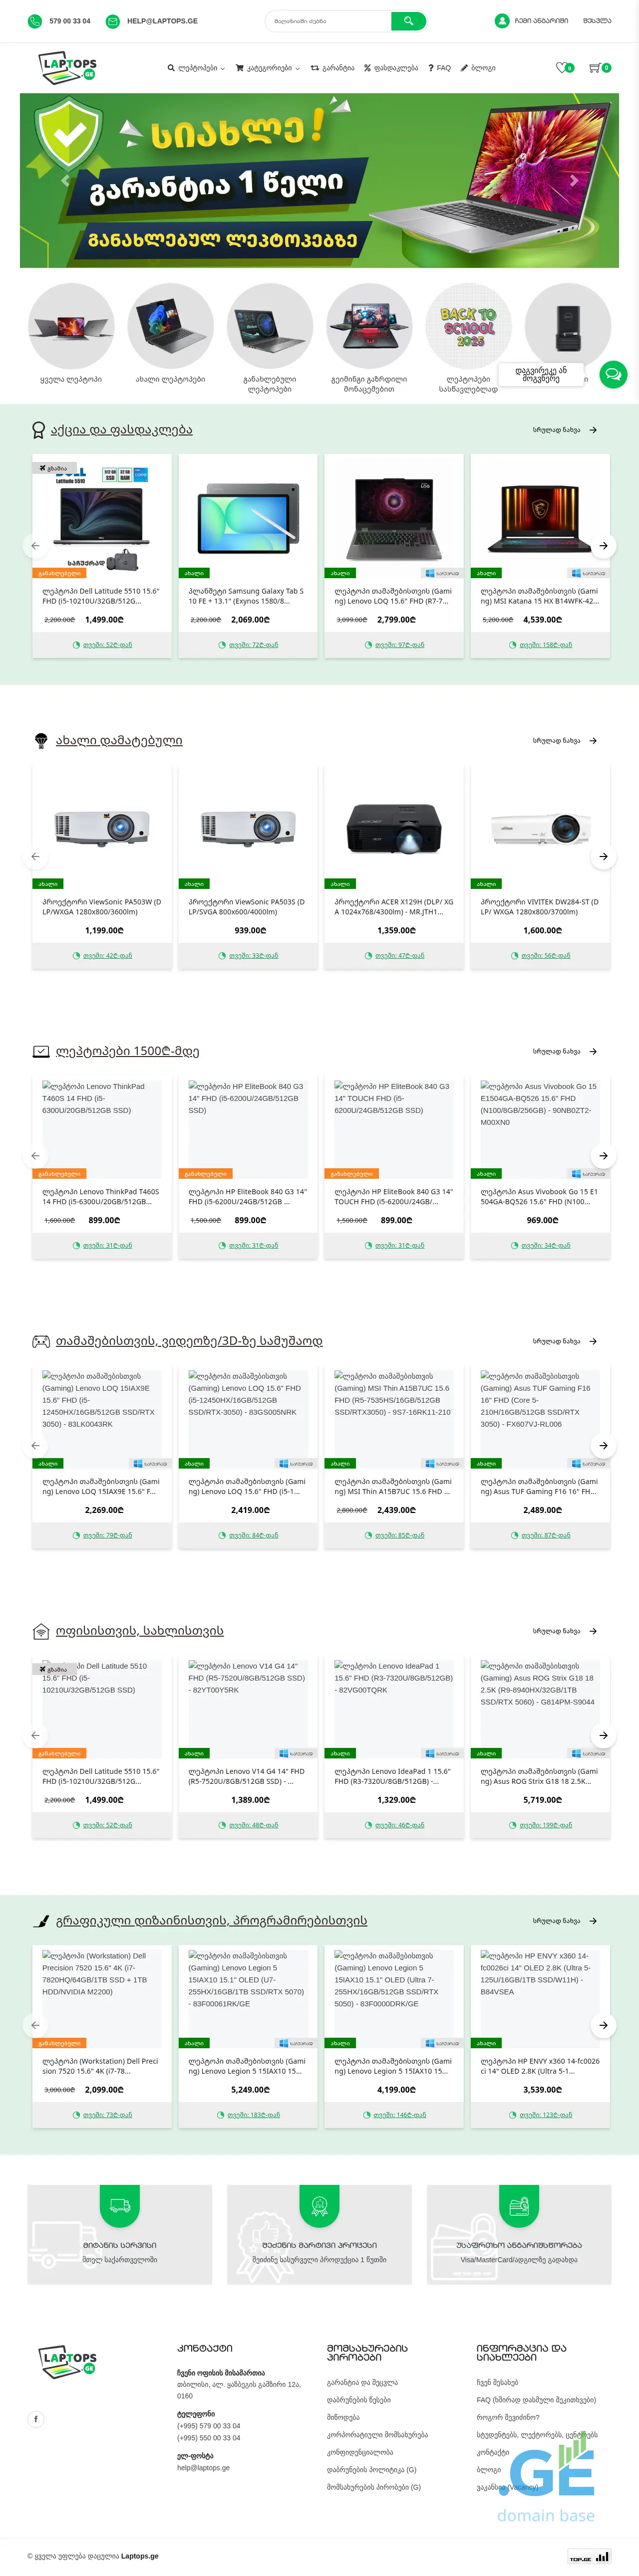Open the shopping cart icon
Screen dimensions: 639x2576
coord(595,68)
